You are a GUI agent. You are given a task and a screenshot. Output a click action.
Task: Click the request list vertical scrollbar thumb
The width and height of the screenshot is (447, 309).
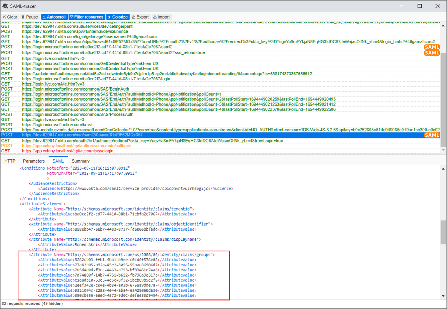[443, 100]
